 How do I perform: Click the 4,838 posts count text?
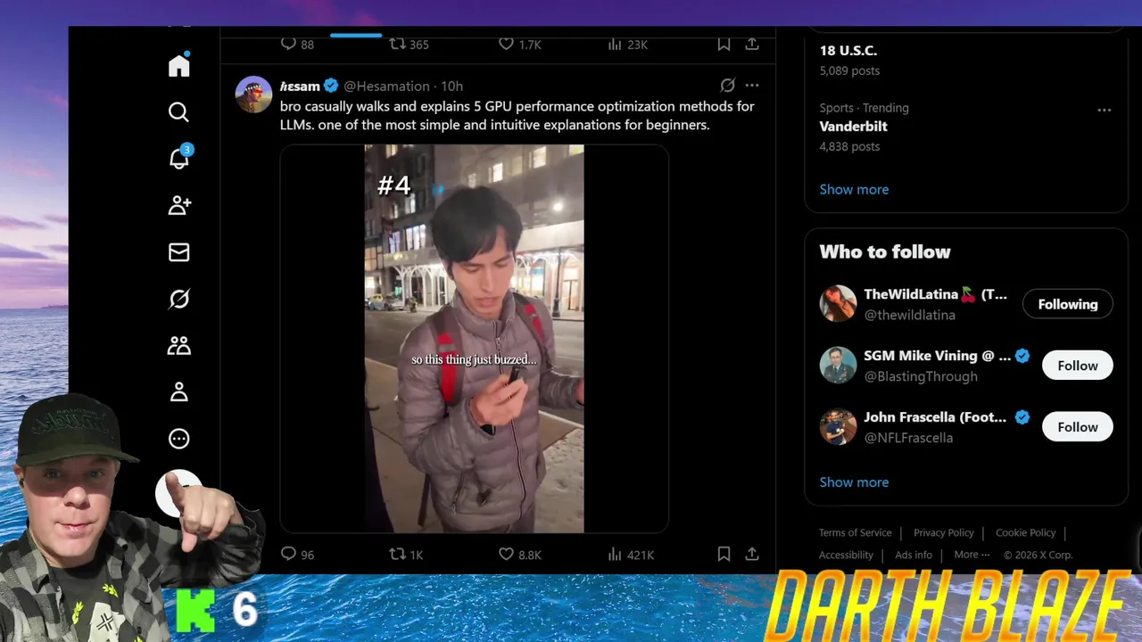coord(849,146)
